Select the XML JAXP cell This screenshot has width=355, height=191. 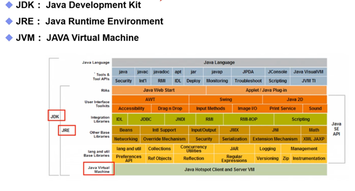pyautogui.click(x=314, y=139)
